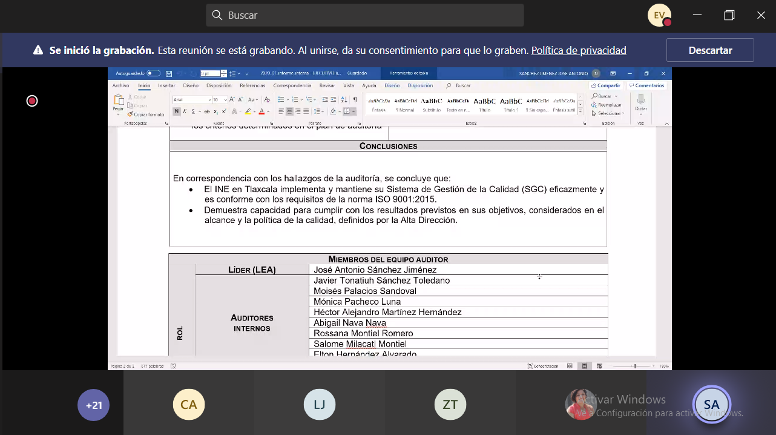Apply the Subtítulo style
The image size is (776, 435).
(432, 104)
